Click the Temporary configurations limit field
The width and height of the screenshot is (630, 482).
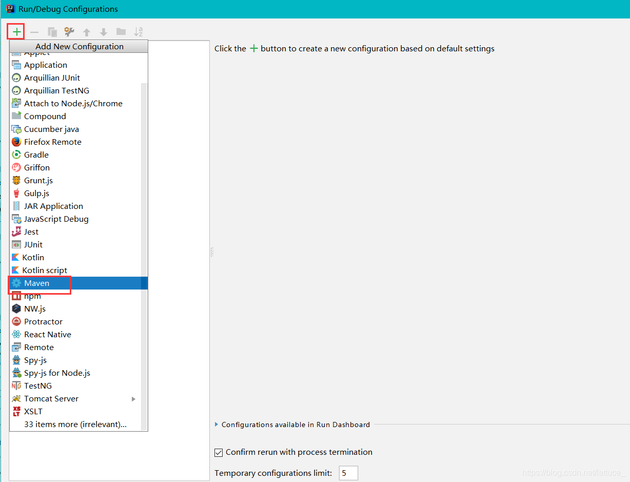348,473
